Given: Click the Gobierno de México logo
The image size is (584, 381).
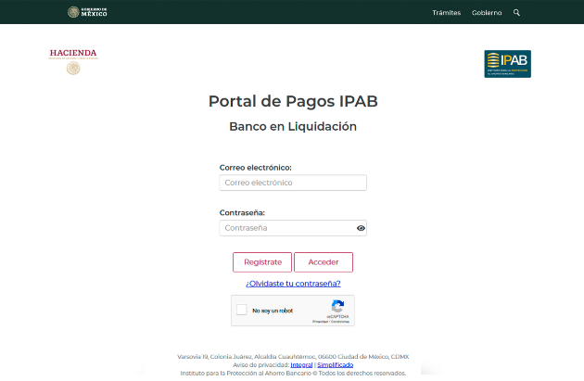Looking at the screenshot, I should (87, 12).
